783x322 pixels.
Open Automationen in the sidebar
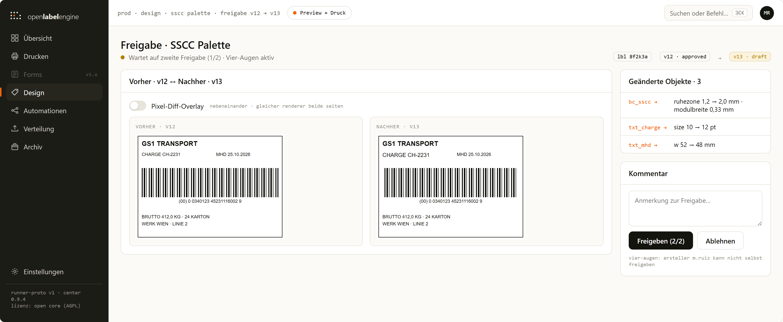click(x=54, y=110)
